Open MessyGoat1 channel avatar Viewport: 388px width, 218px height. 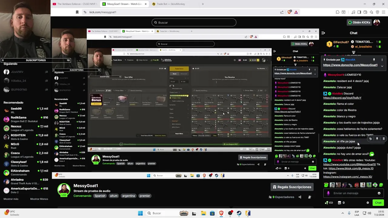click(64, 190)
